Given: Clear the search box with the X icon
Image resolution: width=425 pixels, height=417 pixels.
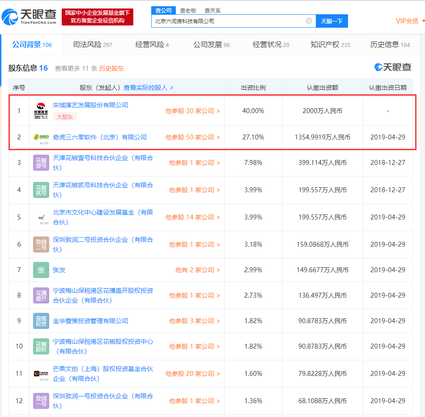Looking at the screenshot, I should coord(309,21).
